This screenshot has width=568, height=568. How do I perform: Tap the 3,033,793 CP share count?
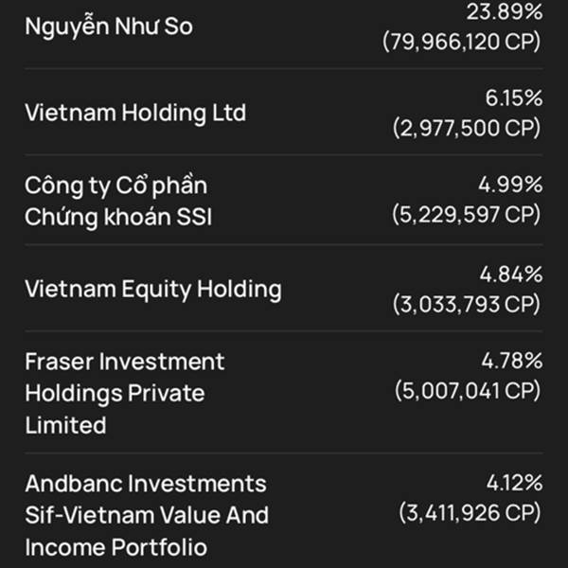(467, 304)
